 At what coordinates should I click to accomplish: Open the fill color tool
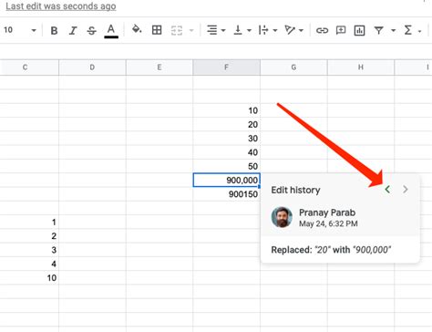(137, 30)
